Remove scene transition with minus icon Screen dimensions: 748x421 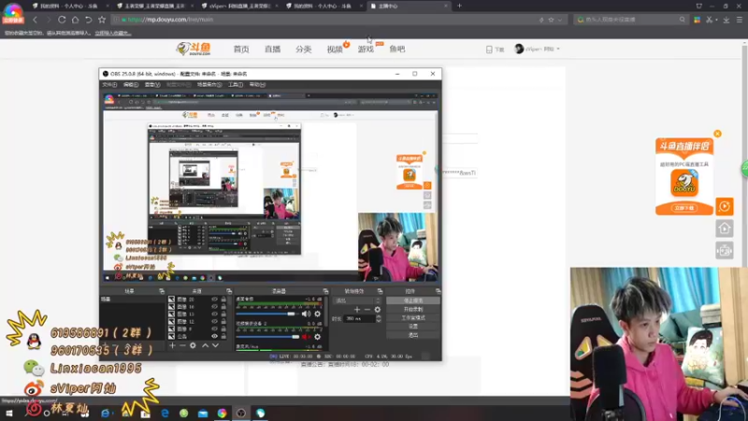coord(367,310)
